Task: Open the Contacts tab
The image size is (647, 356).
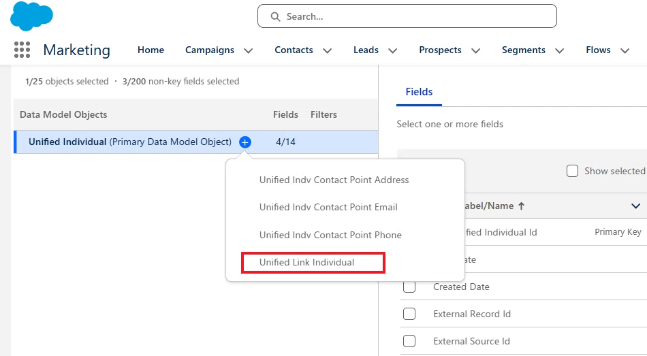Action: coord(294,50)
